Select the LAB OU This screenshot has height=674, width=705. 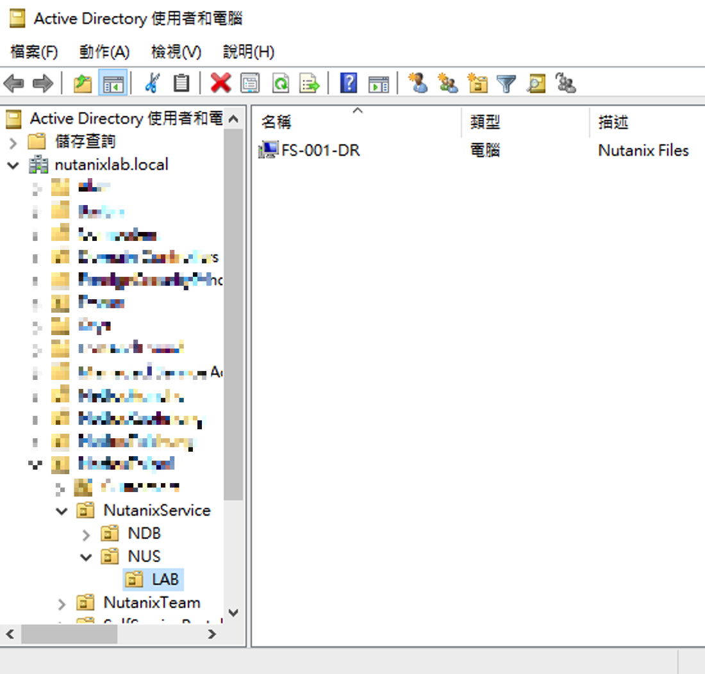coord(165,579)
